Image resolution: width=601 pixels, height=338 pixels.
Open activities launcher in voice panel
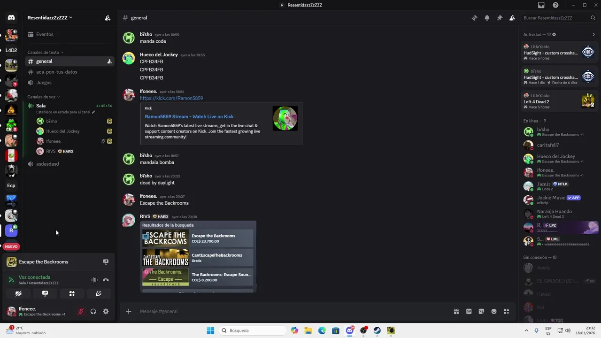72,293
